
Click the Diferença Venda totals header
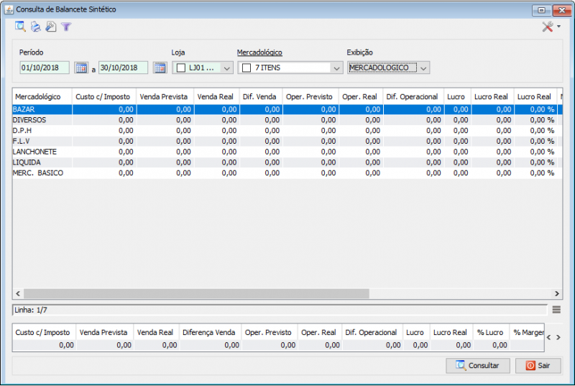[x=210, y=333]
